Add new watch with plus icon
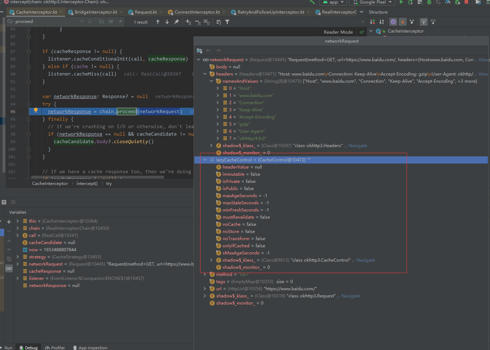The image size is (490, 350). click(x=9, y=222)
